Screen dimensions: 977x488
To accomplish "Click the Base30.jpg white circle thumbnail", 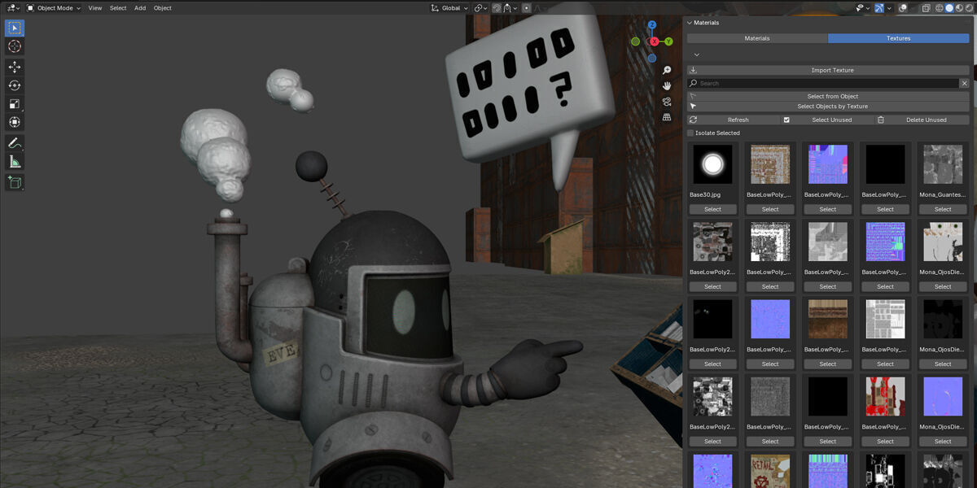I will [x=712, y=164].
